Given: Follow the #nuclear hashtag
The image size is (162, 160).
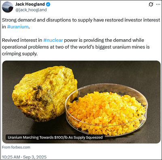Looking at the screenshot, I should point(53,40).
